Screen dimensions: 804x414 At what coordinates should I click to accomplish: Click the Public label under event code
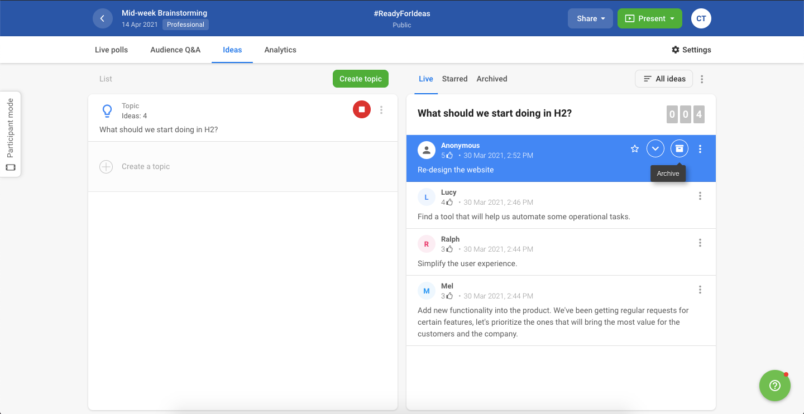[402, 25]
